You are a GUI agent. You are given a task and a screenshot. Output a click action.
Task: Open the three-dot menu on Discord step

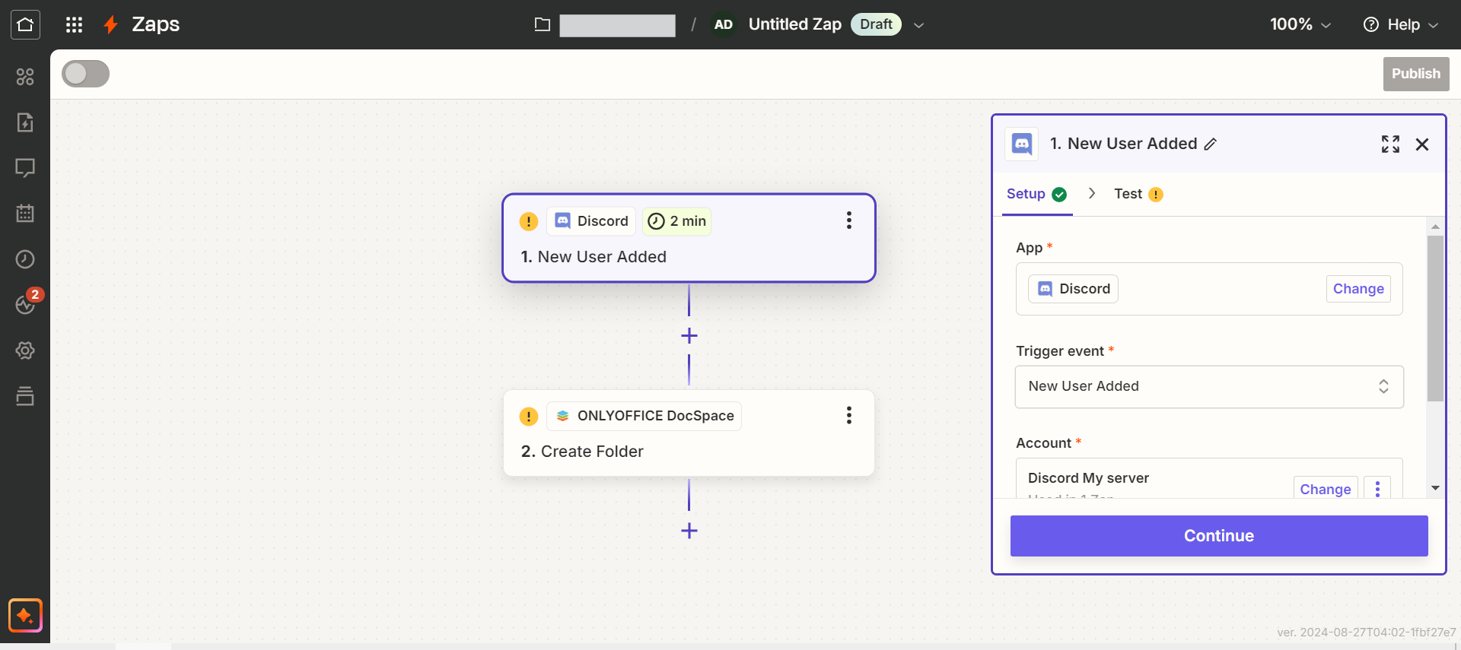click(849, 220)
